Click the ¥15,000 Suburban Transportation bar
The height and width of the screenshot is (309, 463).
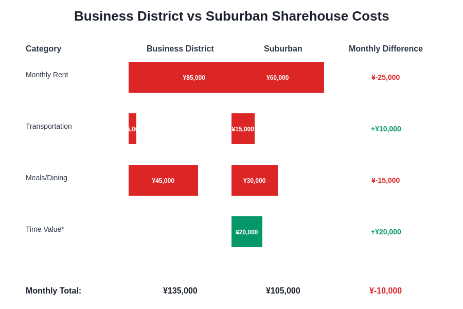coord(243,129)
